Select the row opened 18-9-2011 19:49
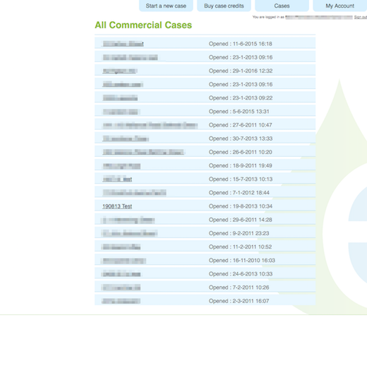 205,165
